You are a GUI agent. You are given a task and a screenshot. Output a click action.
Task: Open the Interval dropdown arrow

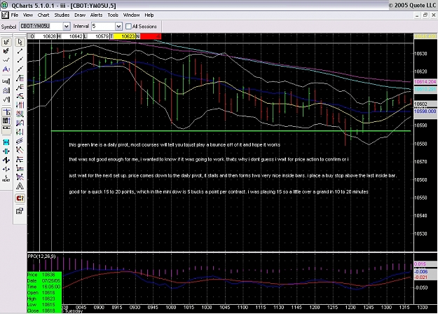(118, 26)
